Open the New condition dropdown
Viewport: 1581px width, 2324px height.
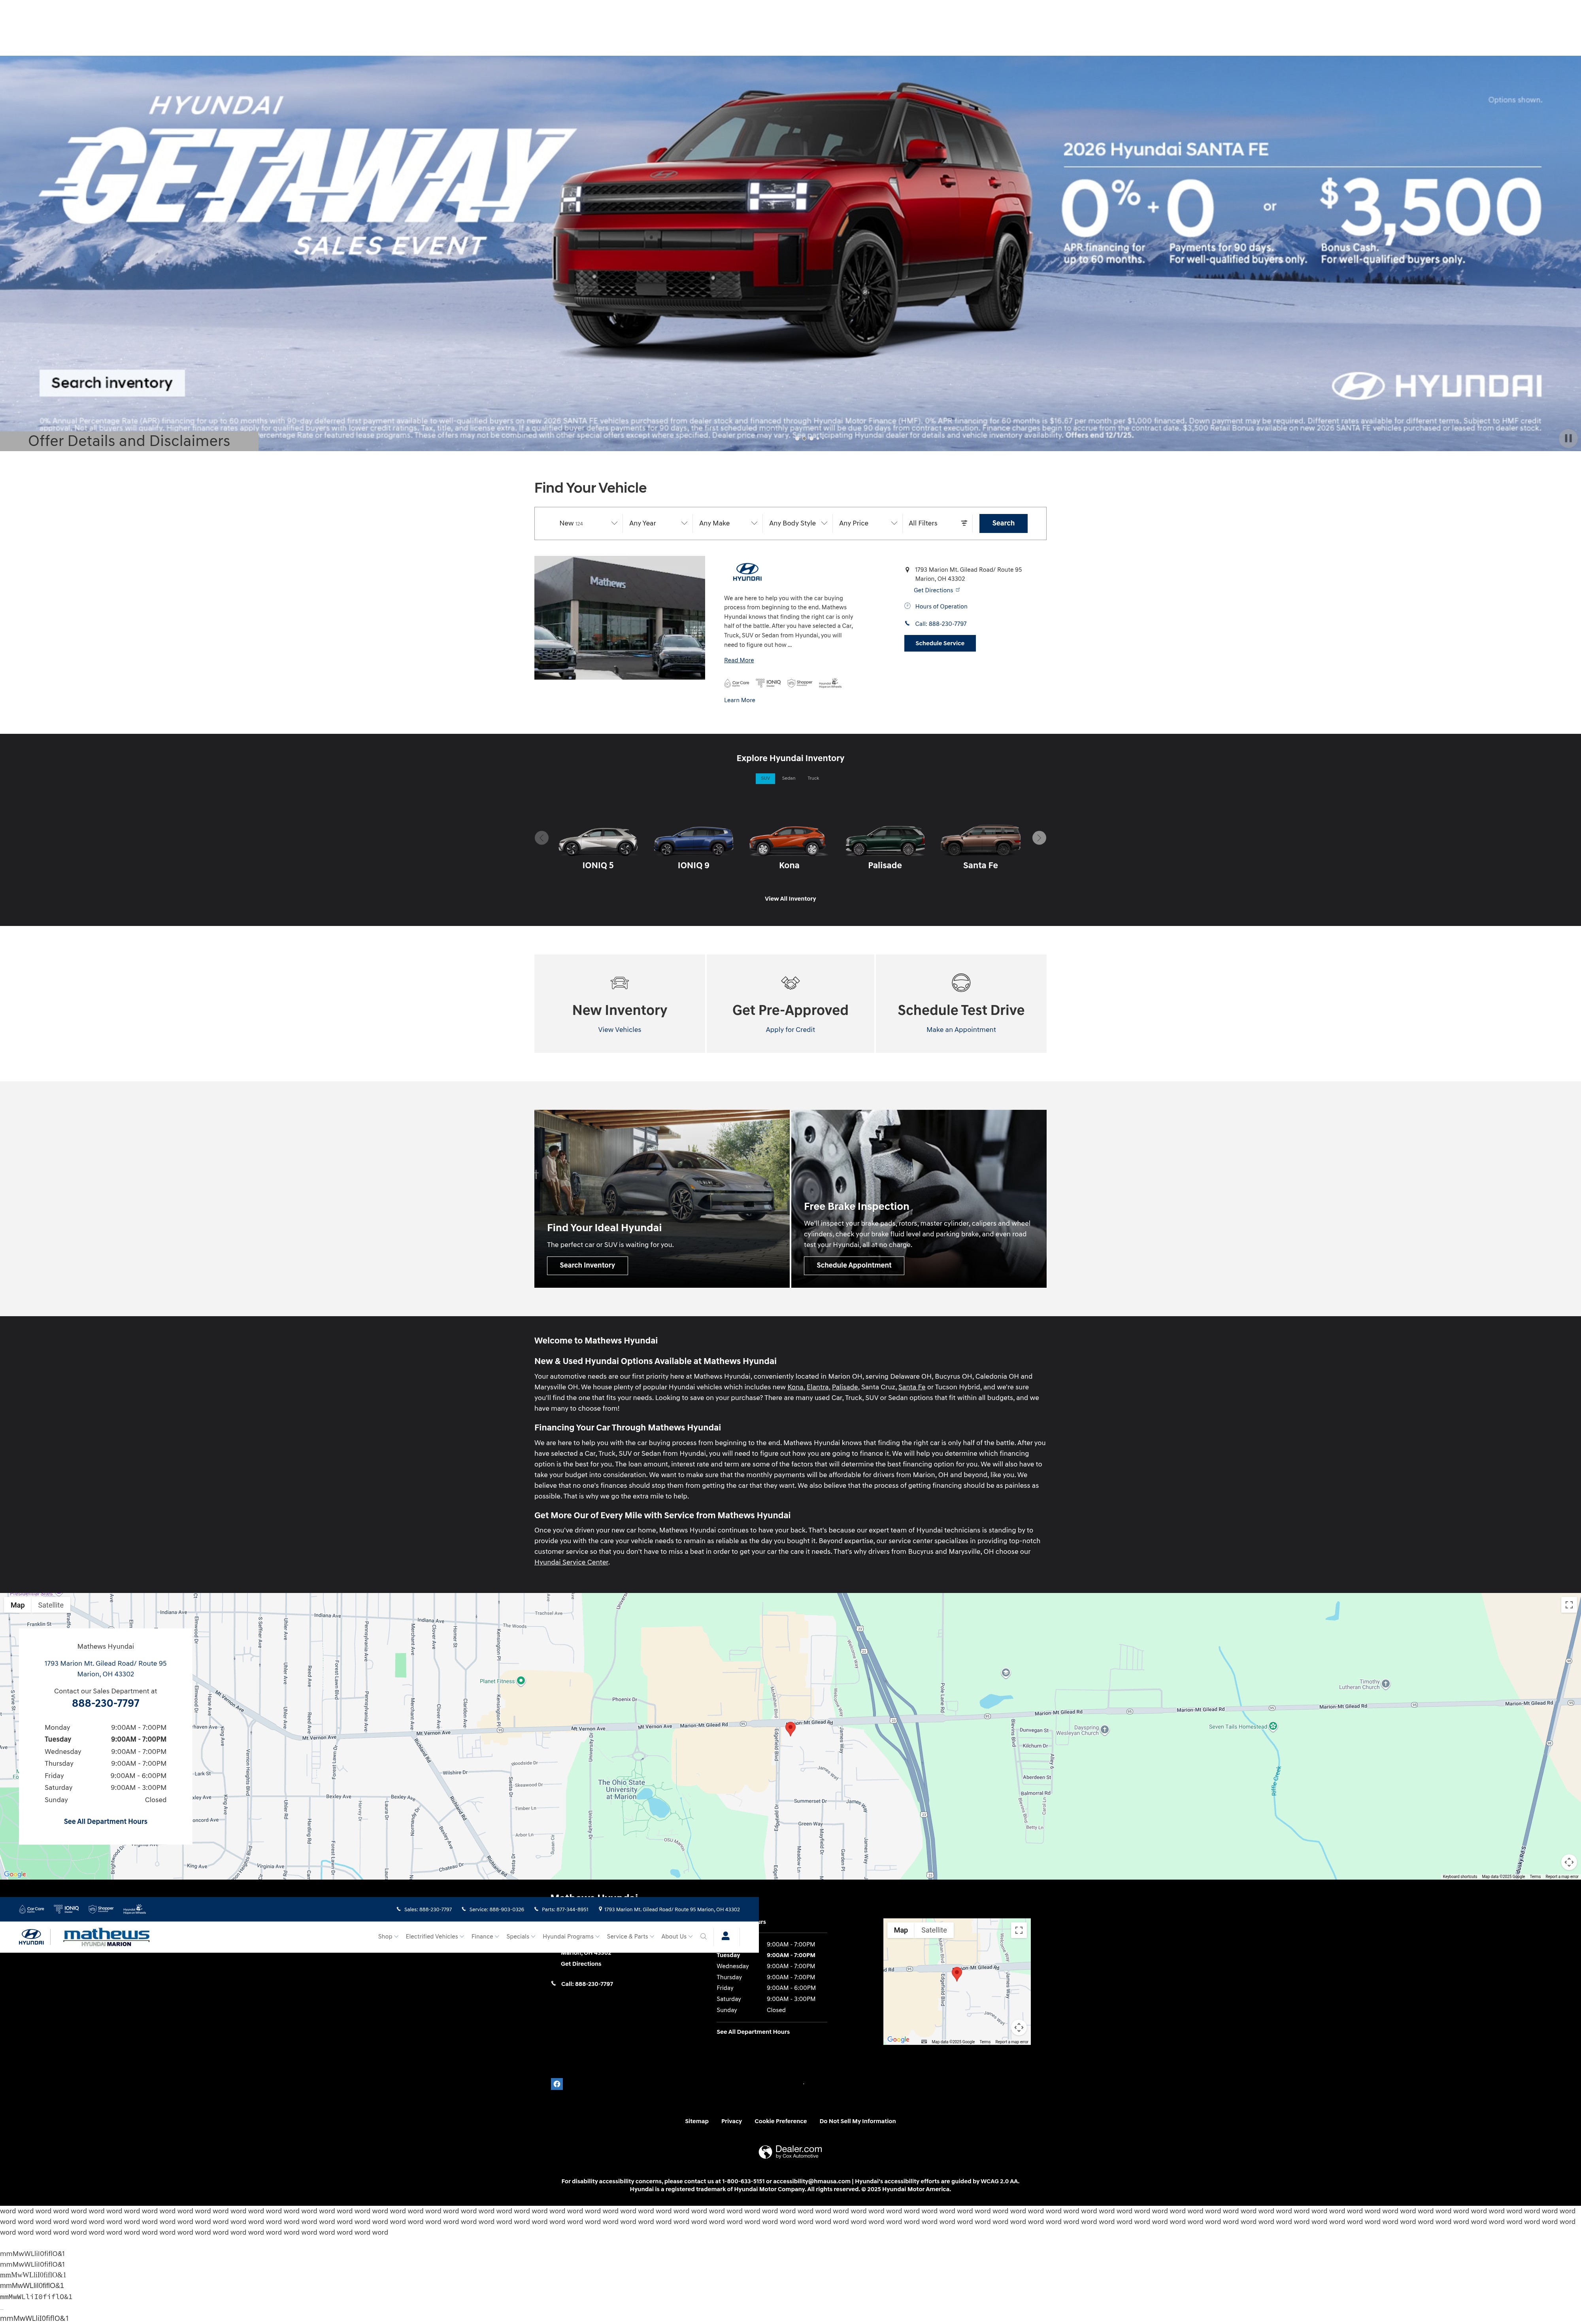coord(588,523)
